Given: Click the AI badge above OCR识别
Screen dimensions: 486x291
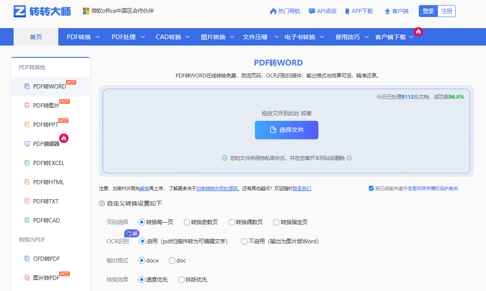Looking at the screenshot, I should 132,234.
